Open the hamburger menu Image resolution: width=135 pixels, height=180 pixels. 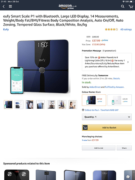[10, 6]
